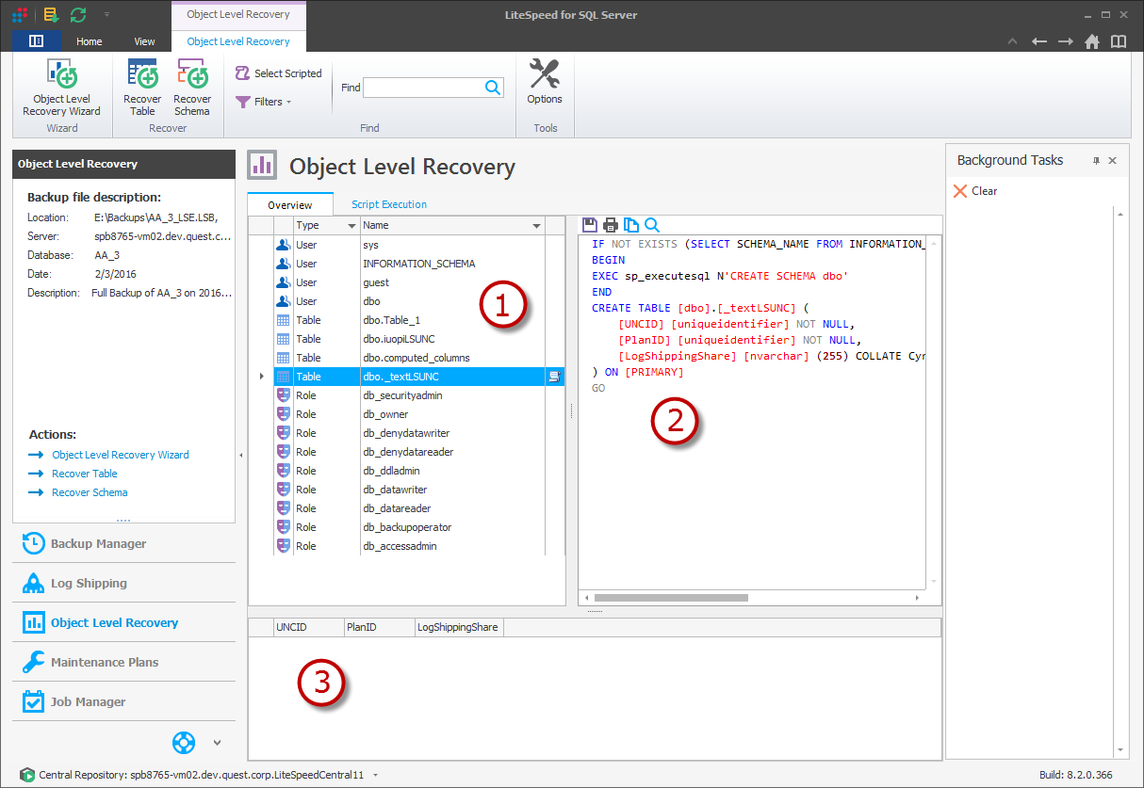Pin the Background Tasks panel
Image resolution: width=1144 pixels, height=788 pixels.
click(1096, 161)
